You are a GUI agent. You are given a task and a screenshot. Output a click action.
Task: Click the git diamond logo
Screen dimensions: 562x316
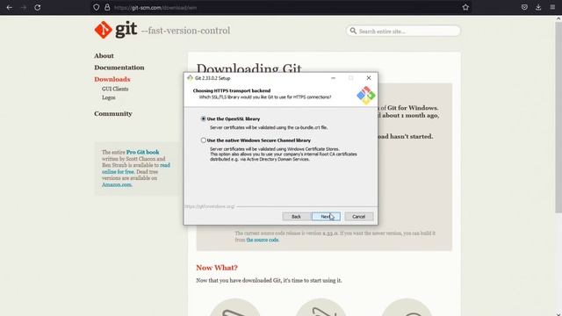point(104,30)
